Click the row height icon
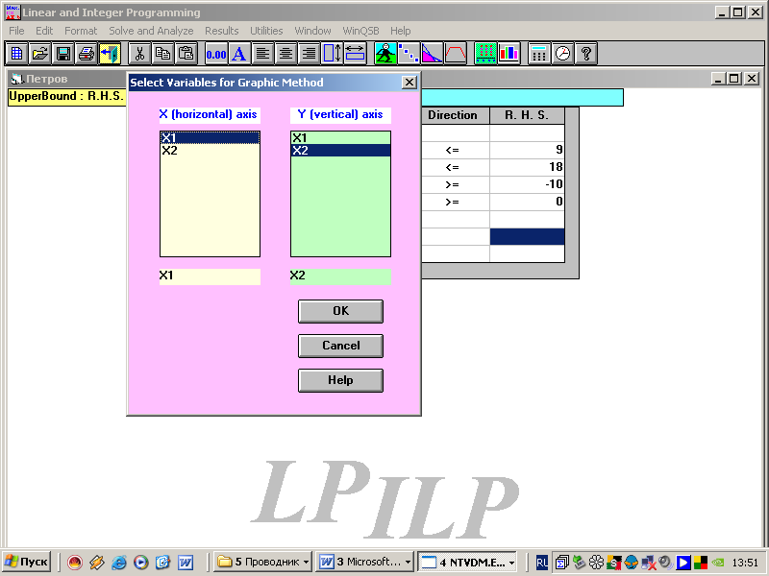Image resolution: width=769 pixels, height=576 pixels. coord(332,54)
